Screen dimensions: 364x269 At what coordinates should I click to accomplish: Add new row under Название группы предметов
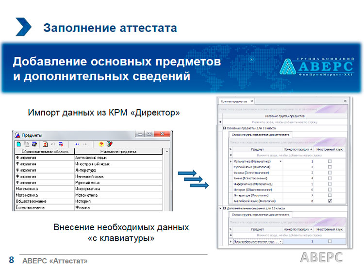click(284, 122)
